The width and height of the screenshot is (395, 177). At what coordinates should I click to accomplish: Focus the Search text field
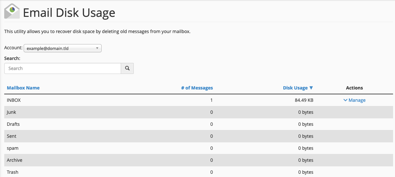(63, 68)
